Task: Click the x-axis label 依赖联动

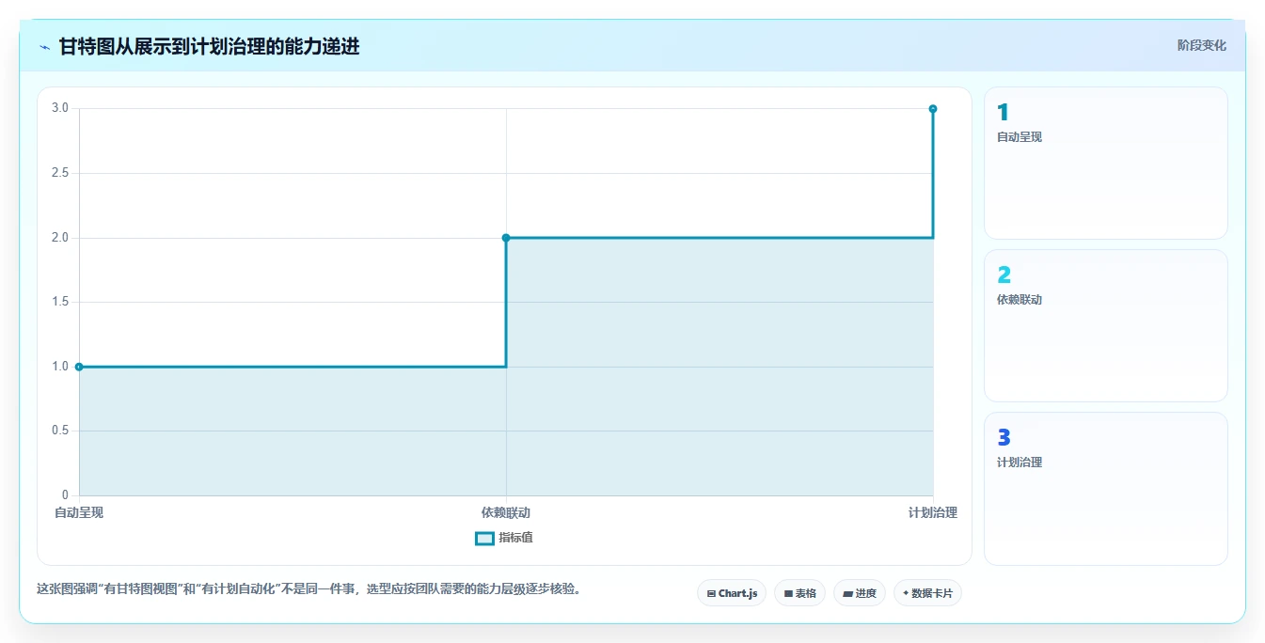Action: point(506,512)
